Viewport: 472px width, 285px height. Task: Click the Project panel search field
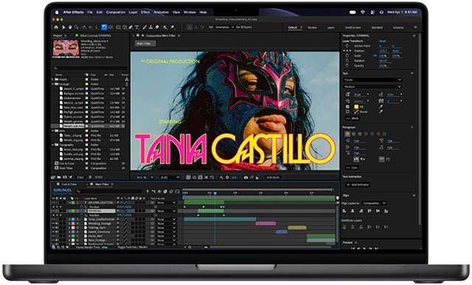[x=90, y=69]
